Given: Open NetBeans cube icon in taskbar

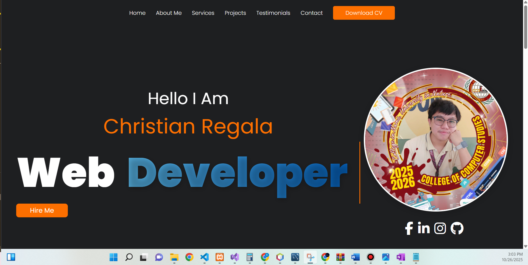Looking at the screenshot, I should pyautogui.click(x=280, y=257).
